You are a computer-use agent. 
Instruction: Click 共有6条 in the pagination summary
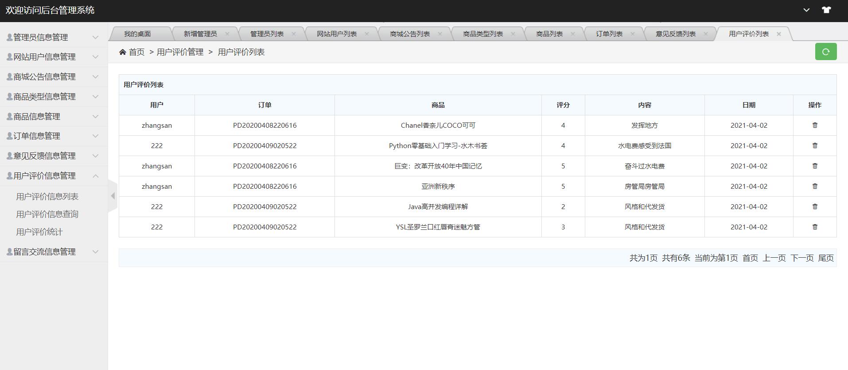click(676, 258)
